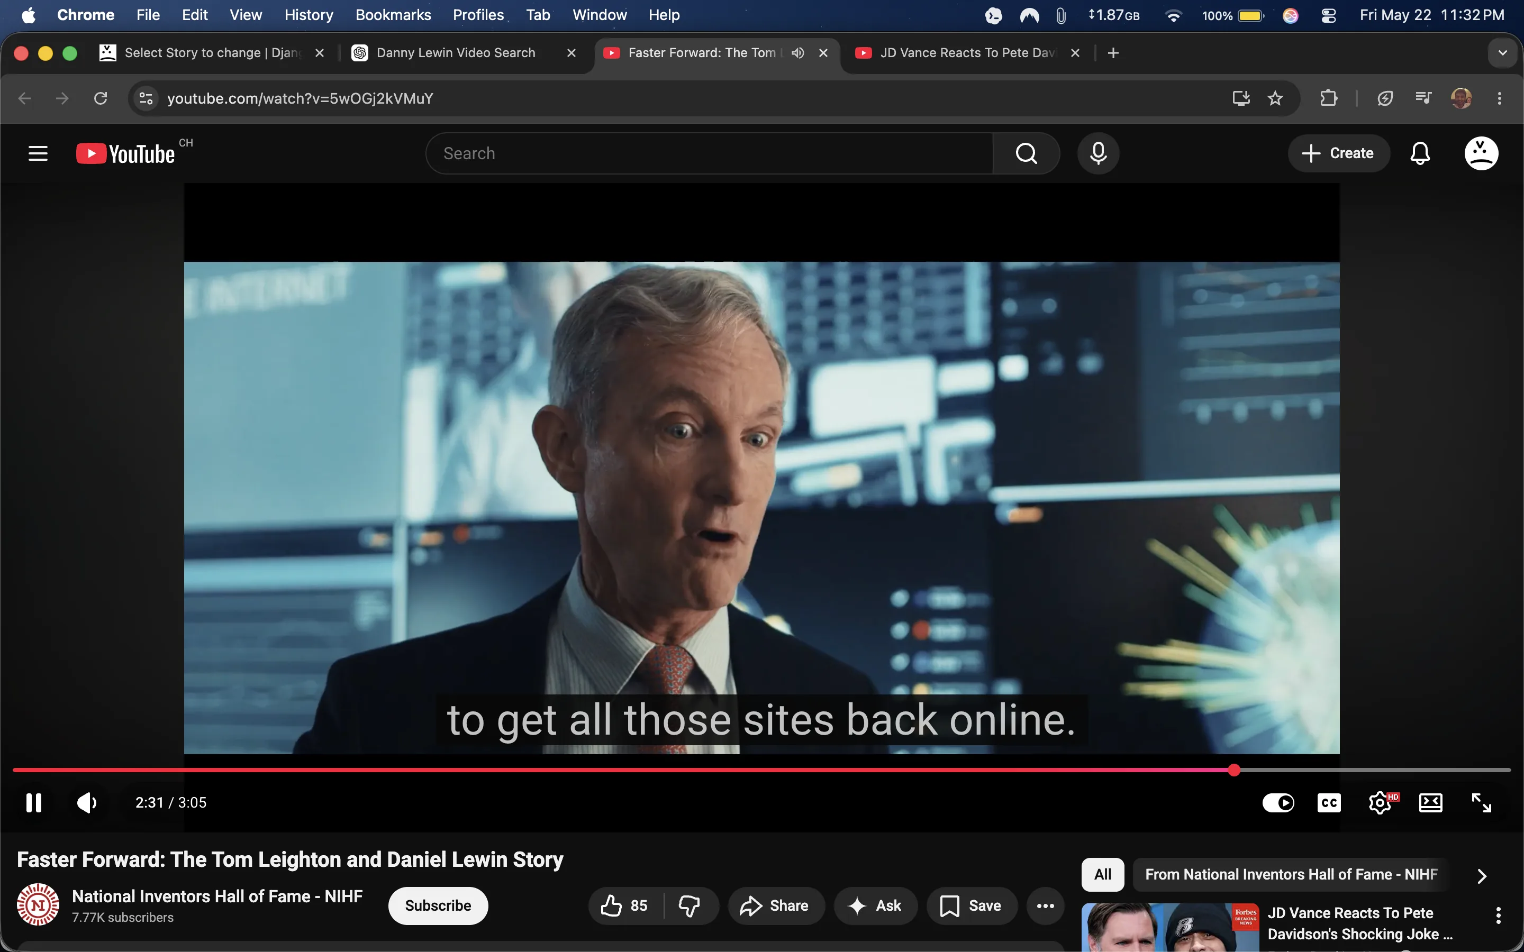Click the Chrome extension icon beside media controls
1524x952 pixels.
[x=1385, y=98]
